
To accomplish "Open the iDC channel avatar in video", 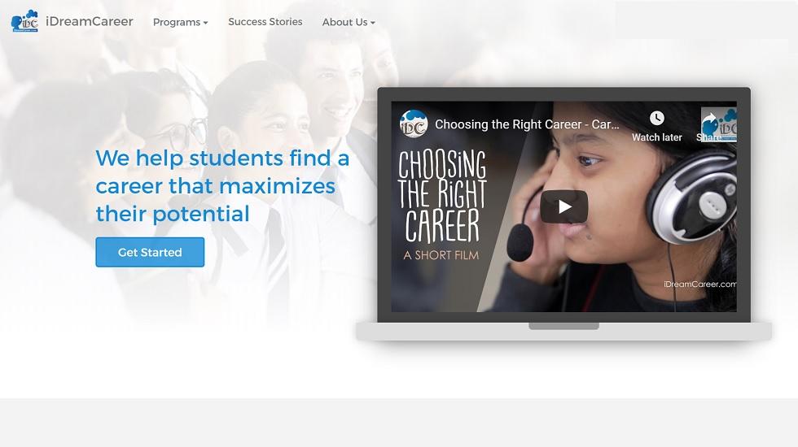I will point(414,124).
